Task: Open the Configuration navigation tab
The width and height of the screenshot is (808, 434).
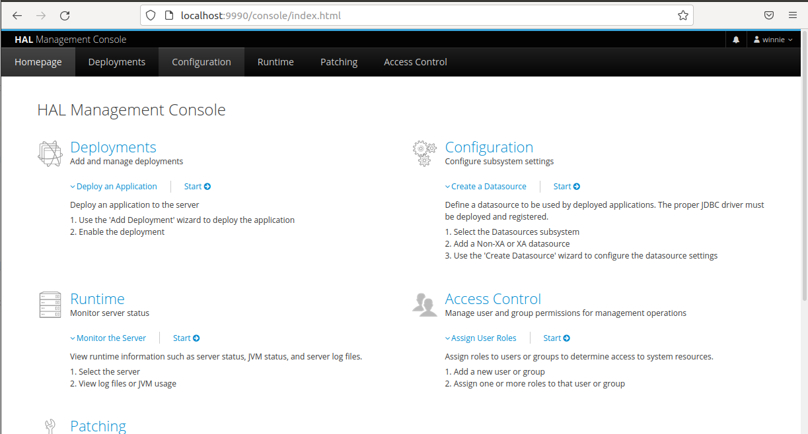Action: coord(202,62)
